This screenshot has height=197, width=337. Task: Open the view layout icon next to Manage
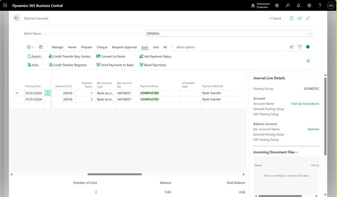click(41, 47)
